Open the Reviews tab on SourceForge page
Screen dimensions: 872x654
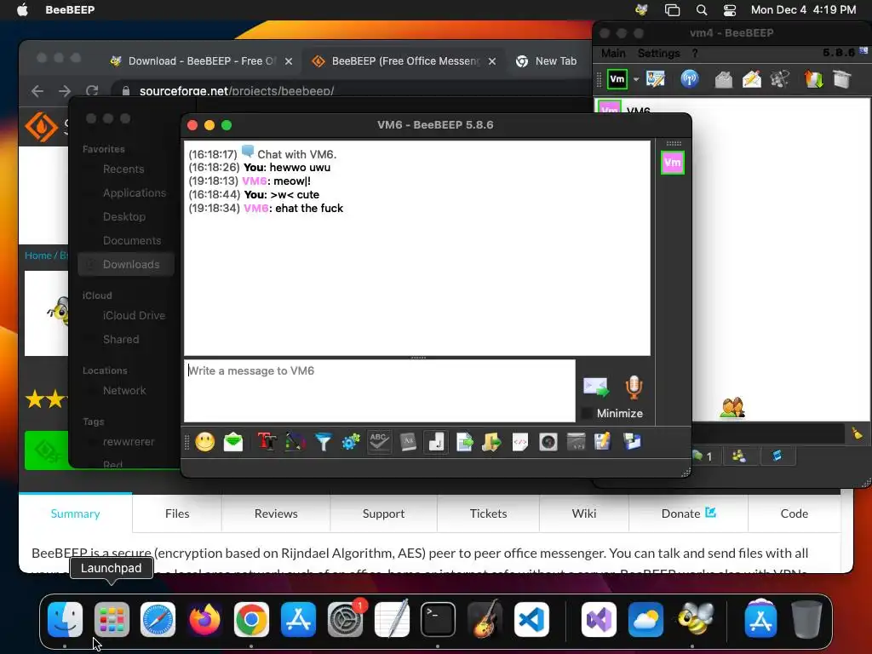(x=276, y=513)
